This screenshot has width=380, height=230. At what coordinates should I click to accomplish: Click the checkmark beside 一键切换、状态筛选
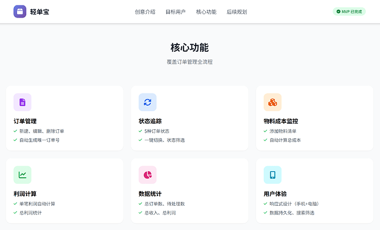[140, 140]
